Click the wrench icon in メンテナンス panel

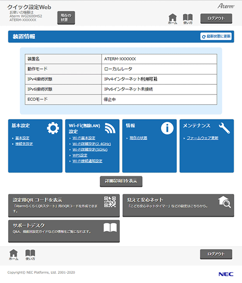coord(224,128)
